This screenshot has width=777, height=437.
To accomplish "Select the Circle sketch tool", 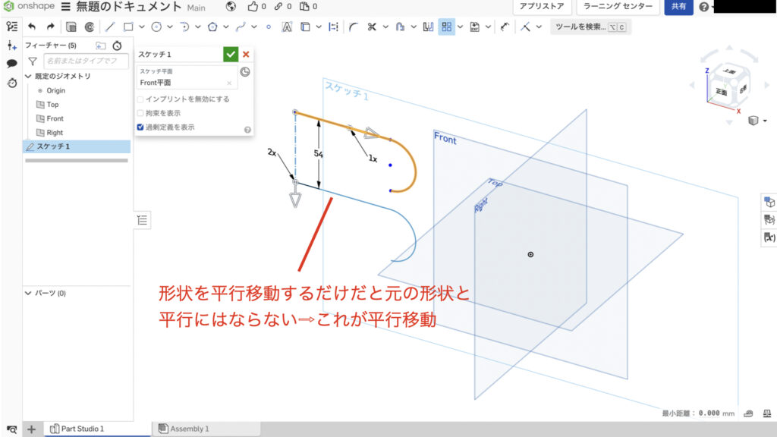I will [156, 27].
